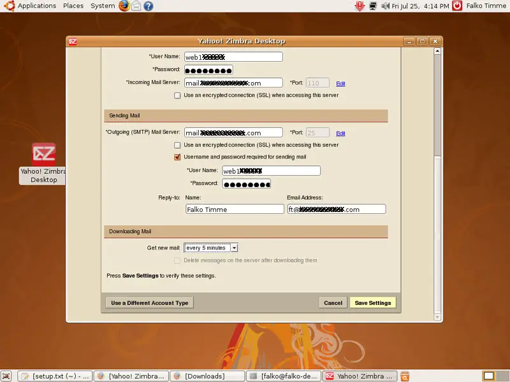Click the receiving Password field
Image resolution: width=510 pixels, height=382 pixels.
208,70
